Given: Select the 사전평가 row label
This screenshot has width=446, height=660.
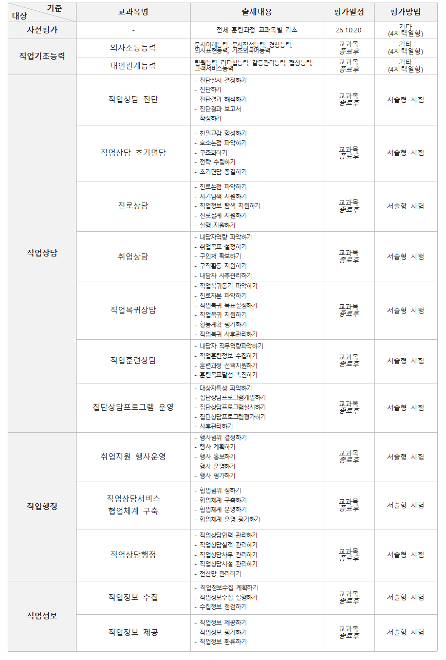Looking at the screenshot, I should [x=42, y=30].
